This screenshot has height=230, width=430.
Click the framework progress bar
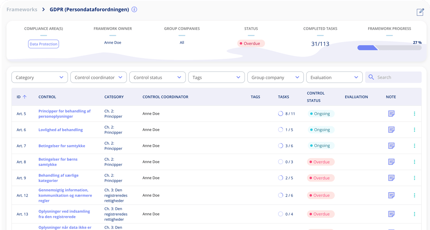(389, 48)
